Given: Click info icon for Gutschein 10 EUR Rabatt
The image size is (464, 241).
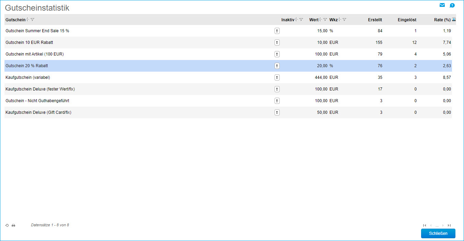Looking at the screenshot, I should coord(277,43).
